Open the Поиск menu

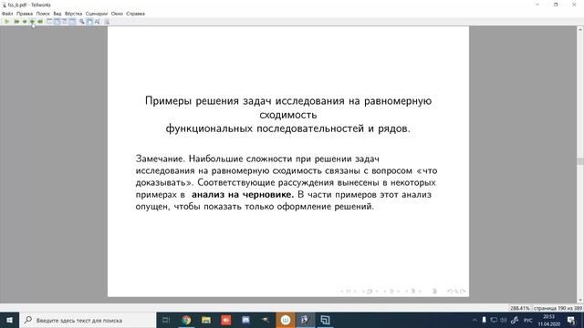click(x=43, y=14)
